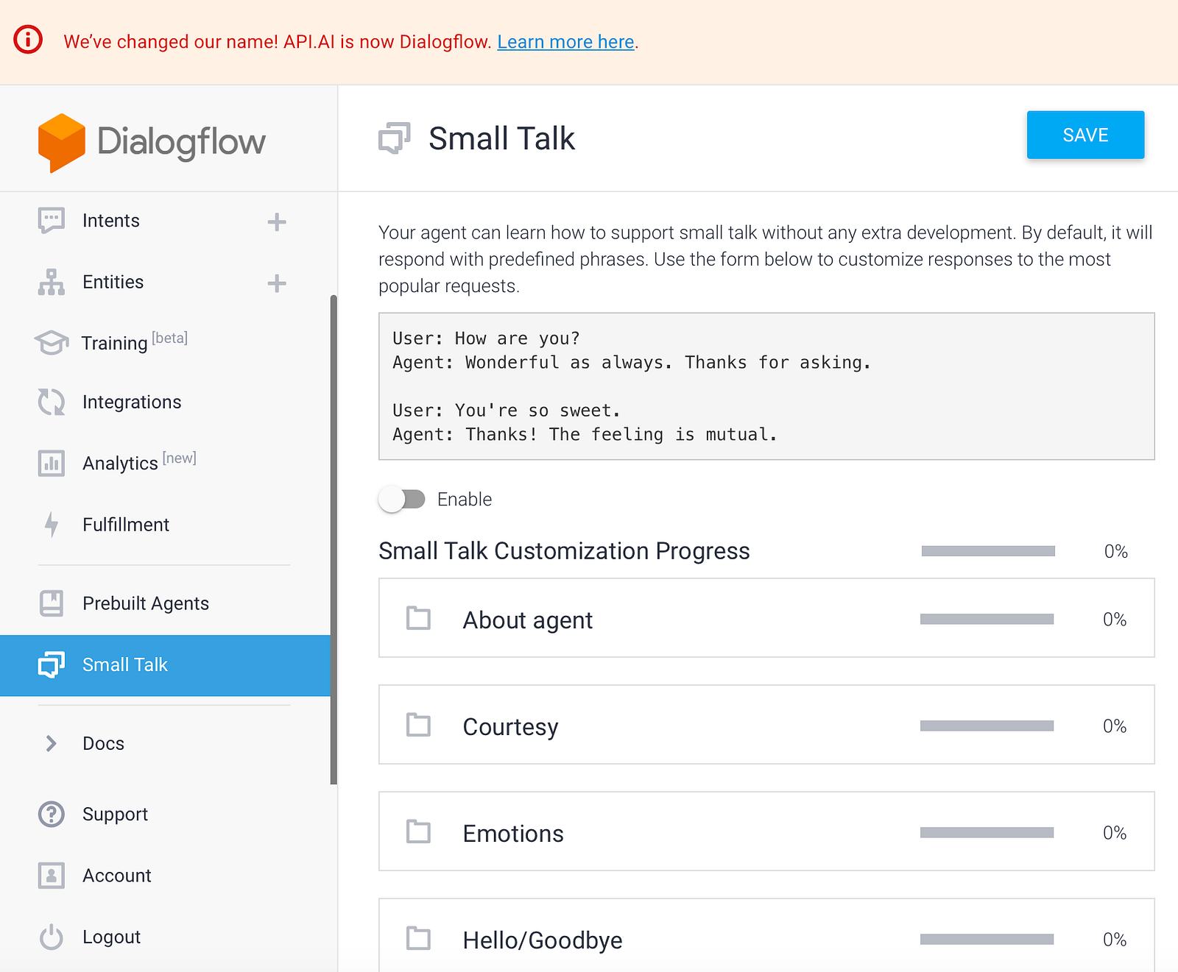This screenshot has height=972, width=1178.
Task: Click the Fulfillment lightning bolt icon
Action: (52, 525)
